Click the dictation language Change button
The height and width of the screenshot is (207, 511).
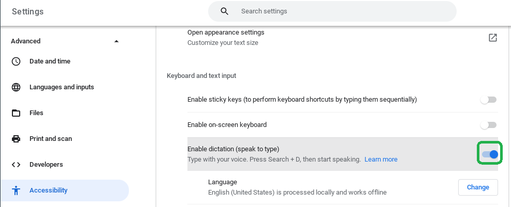(x=478, y=187)
